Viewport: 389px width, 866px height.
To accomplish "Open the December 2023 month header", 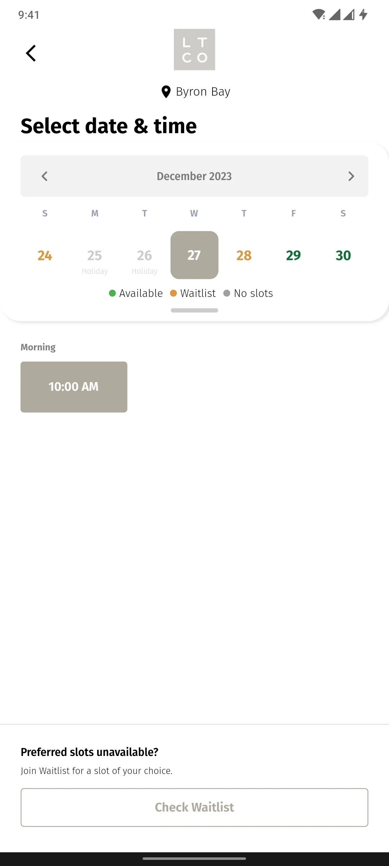I will [194, 176].
